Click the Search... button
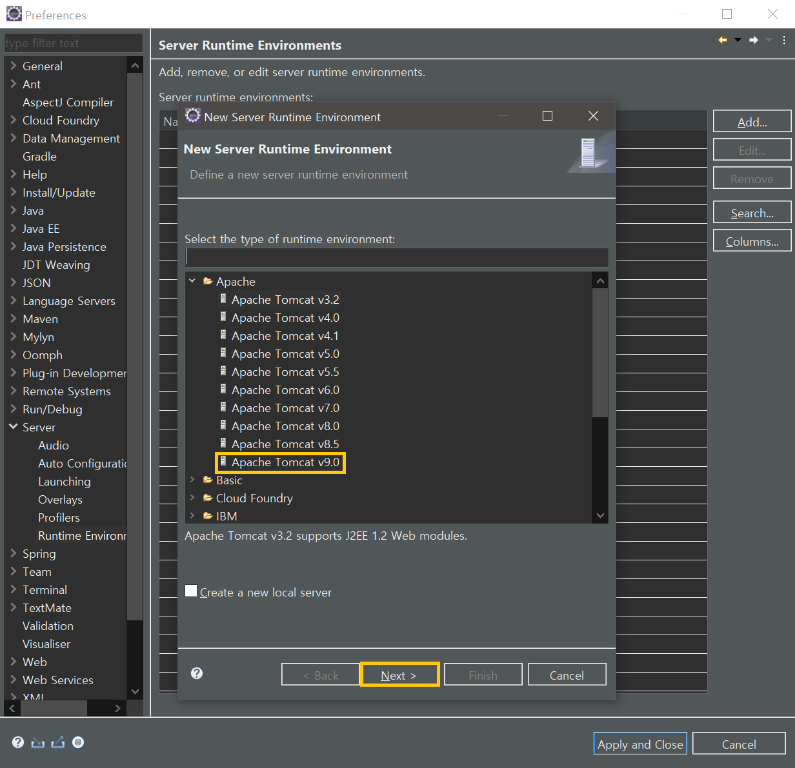Image resolution: width=795 pixels, height=768 pixels. (x=752, y=212)
